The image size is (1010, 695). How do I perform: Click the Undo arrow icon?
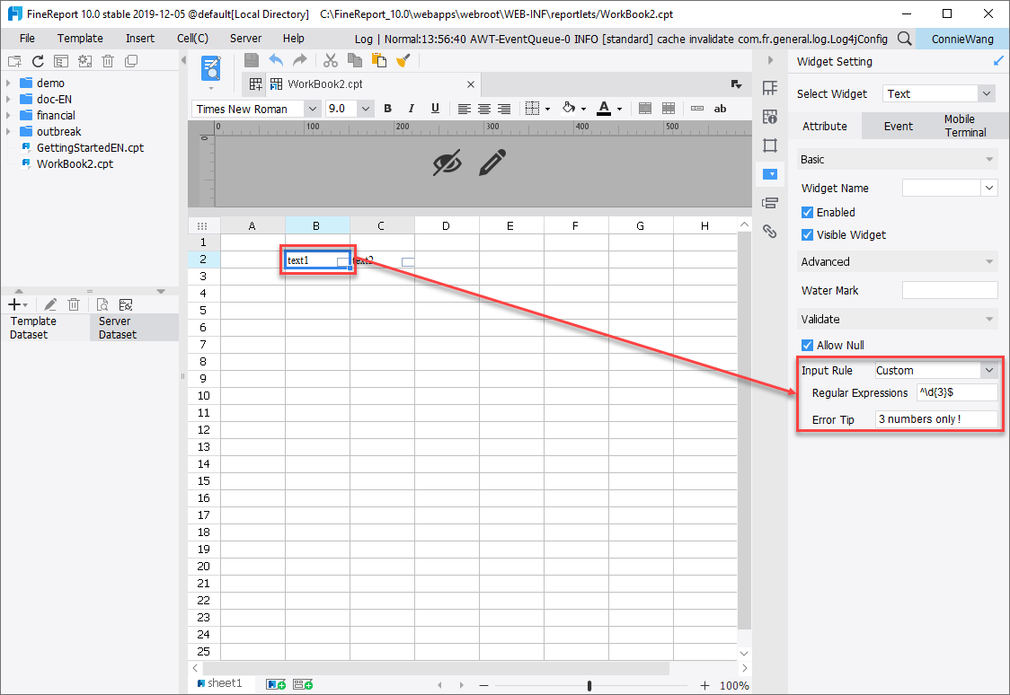[276, 60]
